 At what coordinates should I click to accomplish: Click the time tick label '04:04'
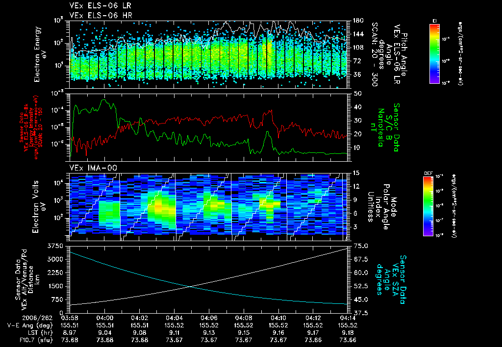[x=174, y=318]
